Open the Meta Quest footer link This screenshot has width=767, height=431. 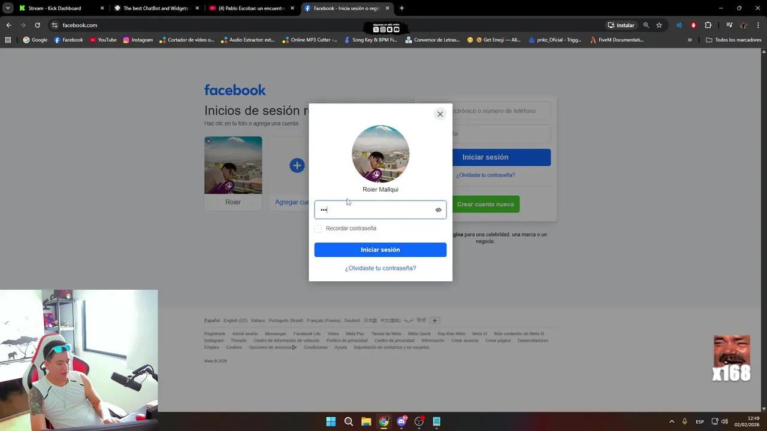click(x=419, y=333)
